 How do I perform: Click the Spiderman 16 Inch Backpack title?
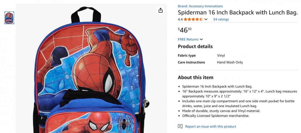click(x=238, y=13)
